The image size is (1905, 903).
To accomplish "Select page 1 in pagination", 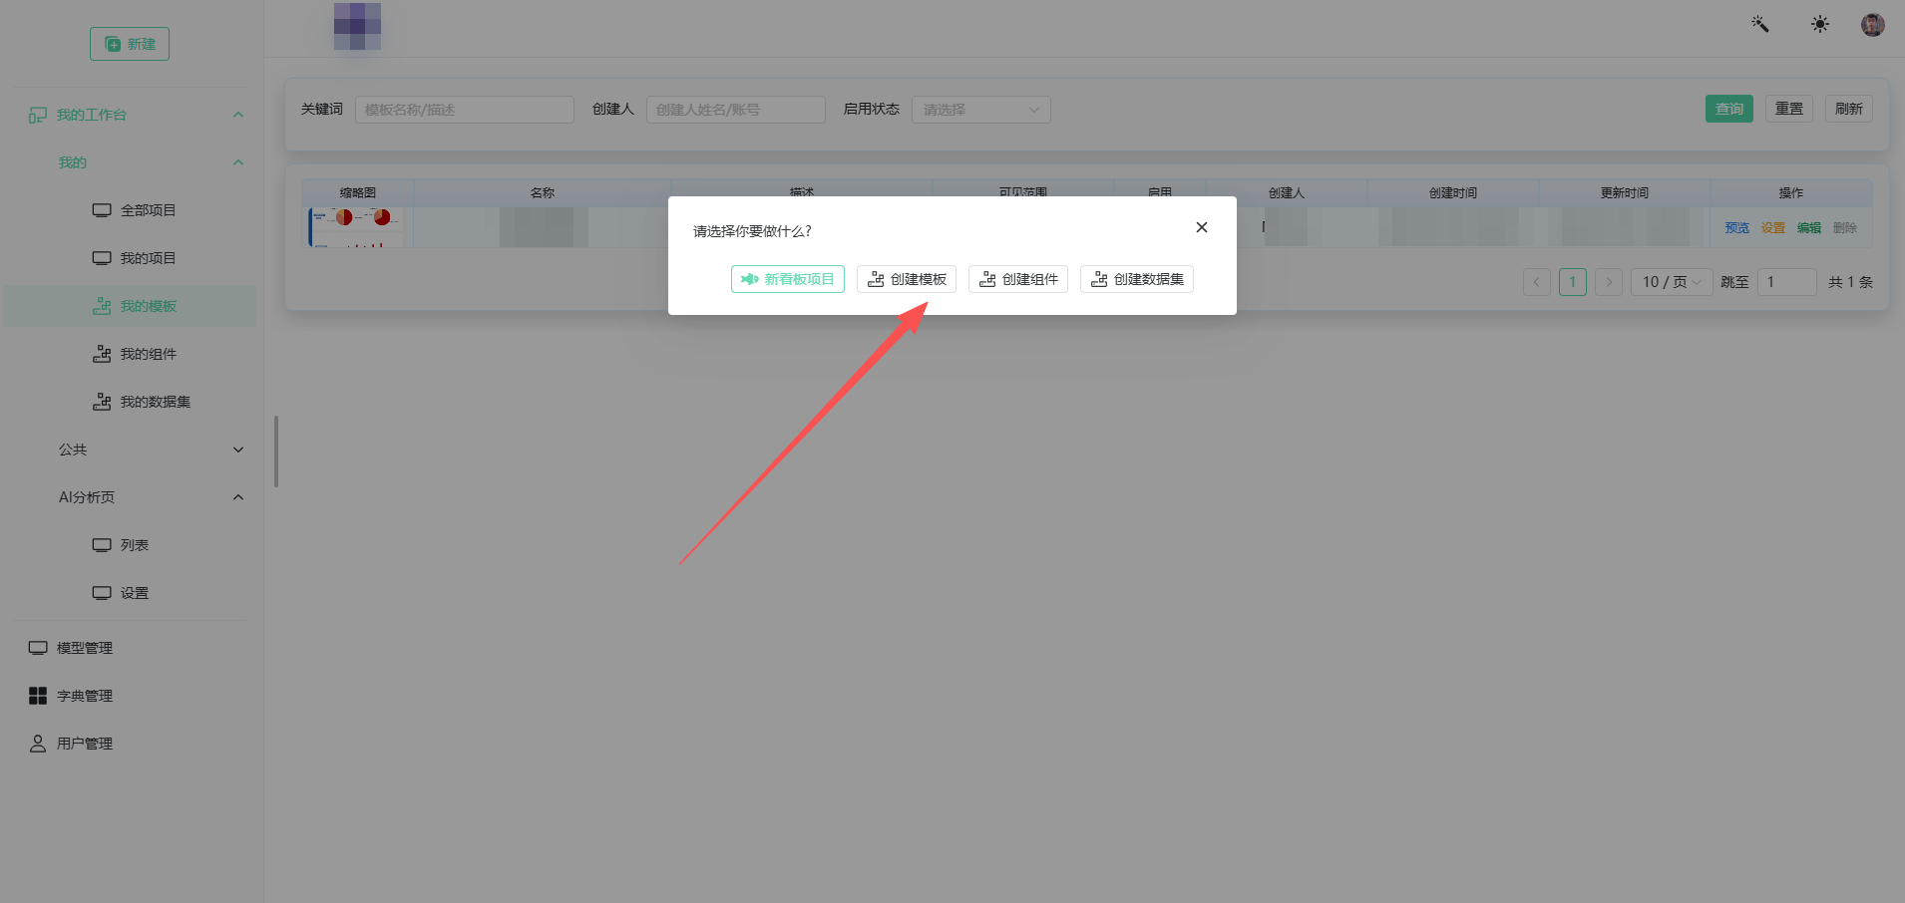I will pyautogui.click(x=1573, y=282).
